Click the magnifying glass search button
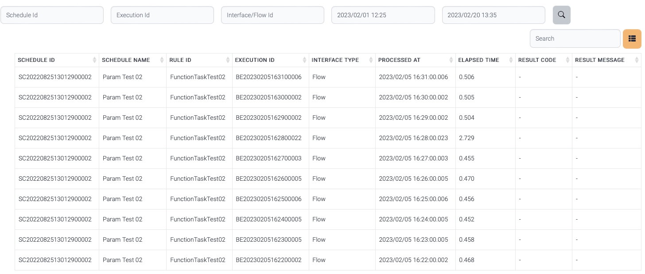Screen dimensions: 645x274 click(x=561, y=15)
